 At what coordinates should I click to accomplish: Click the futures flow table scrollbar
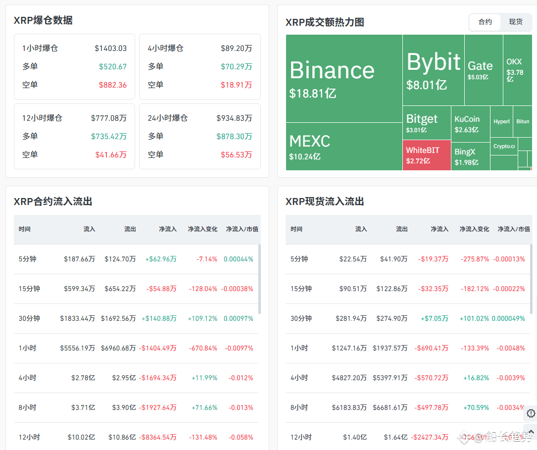pyautogui.click(x=260, y=279)
